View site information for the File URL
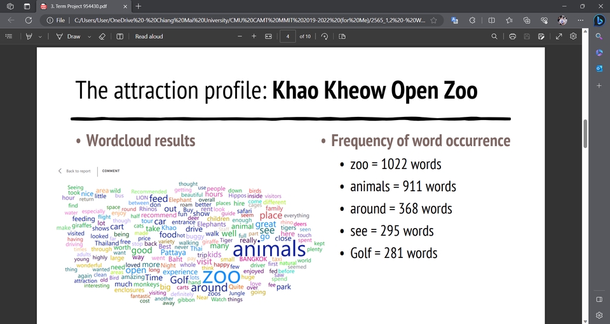This screenshot has height=324, width=610. 56,20
